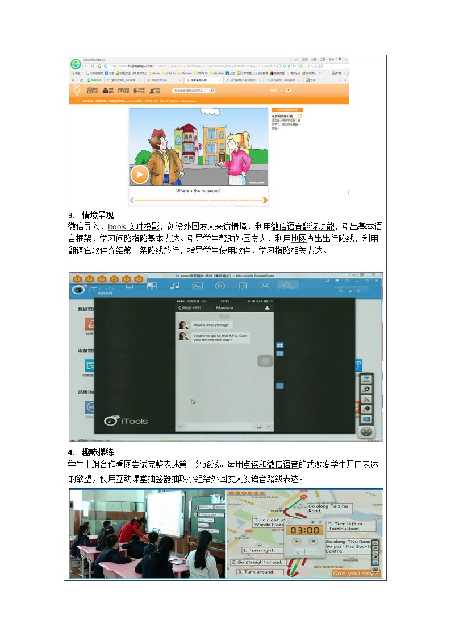The width and height of the screenshot is (451, 639).
Task: Go back to the 微信(489) chat list
Action: (x=190, y=307)
